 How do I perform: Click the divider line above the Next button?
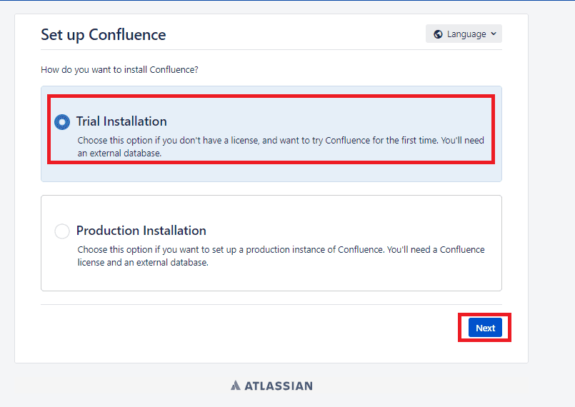271,305
